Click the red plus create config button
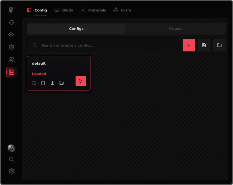 click(189, 45)
